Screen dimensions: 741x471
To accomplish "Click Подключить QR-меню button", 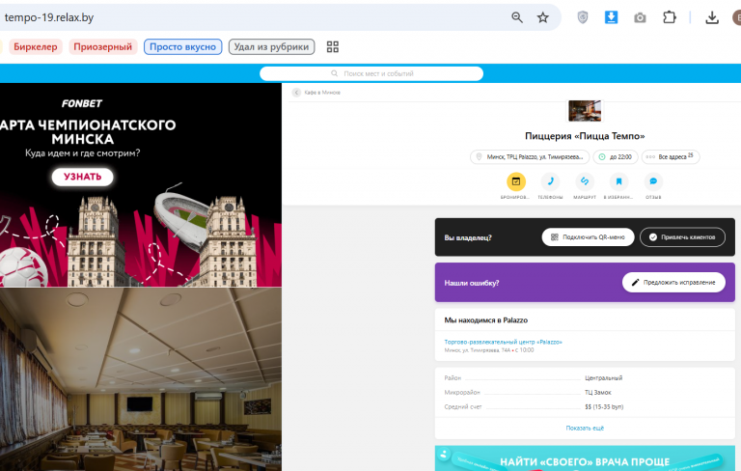I will [x=588, y=237].
